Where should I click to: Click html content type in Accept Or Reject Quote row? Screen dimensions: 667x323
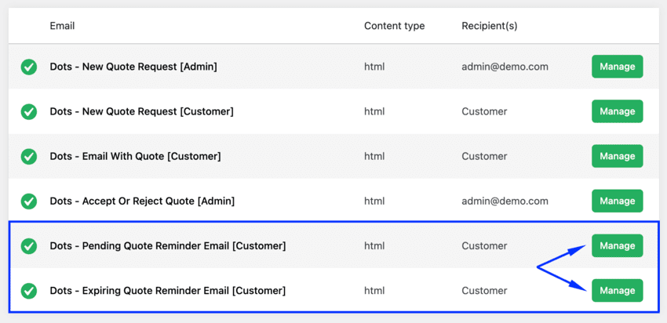[374, 201]
